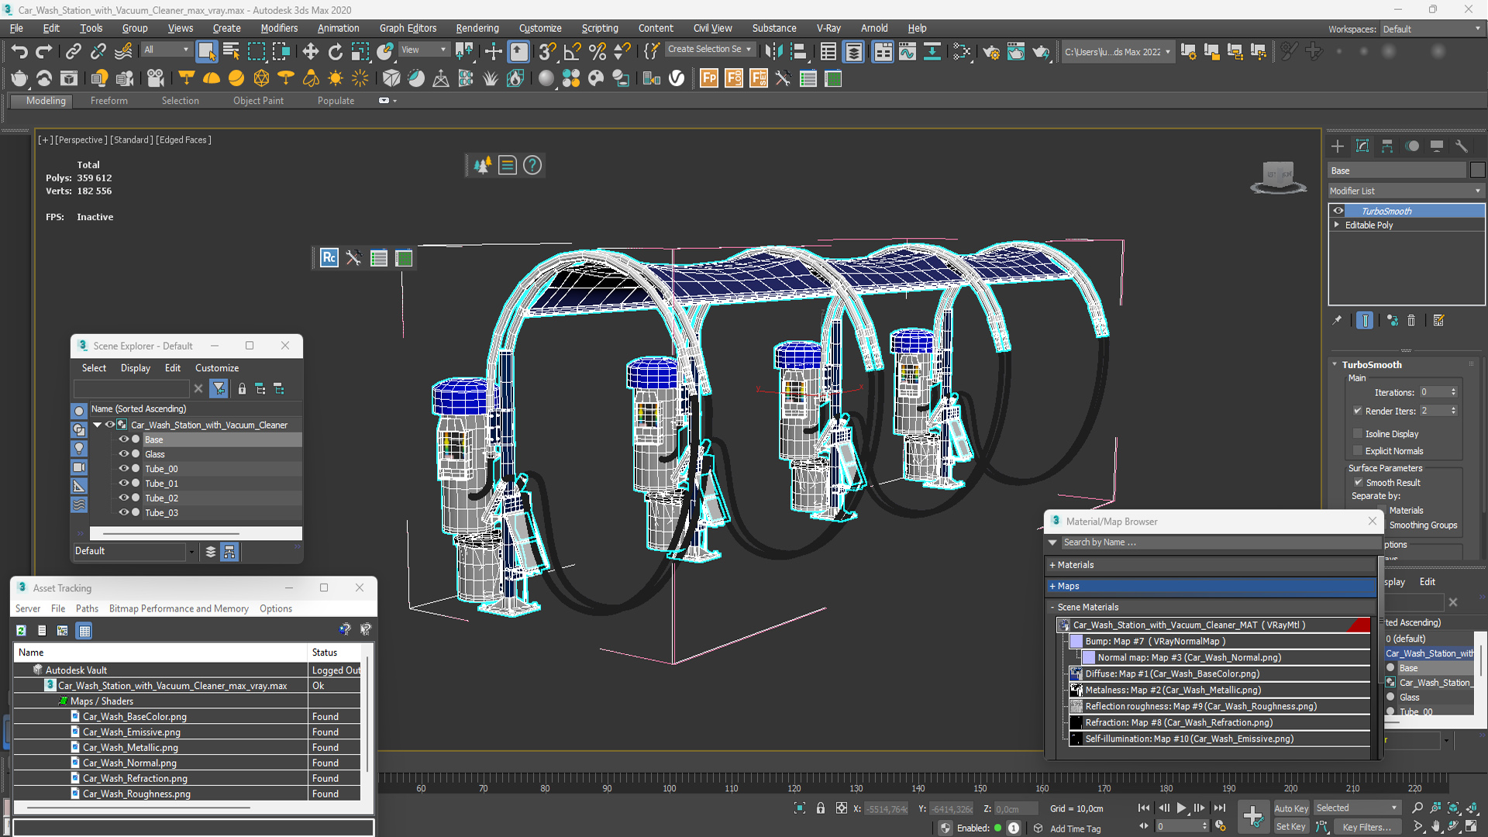Switch to the Freeform ribbon tab

pyautogui.click(x=108, y=101)
